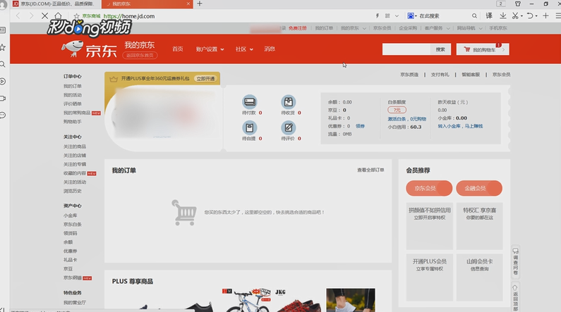Click the ?元 白条 quota badge
The height and width of the screenshot is (312, 561).
[397, 110]
